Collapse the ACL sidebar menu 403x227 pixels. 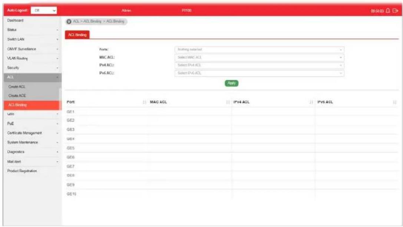tap(32, 77)
